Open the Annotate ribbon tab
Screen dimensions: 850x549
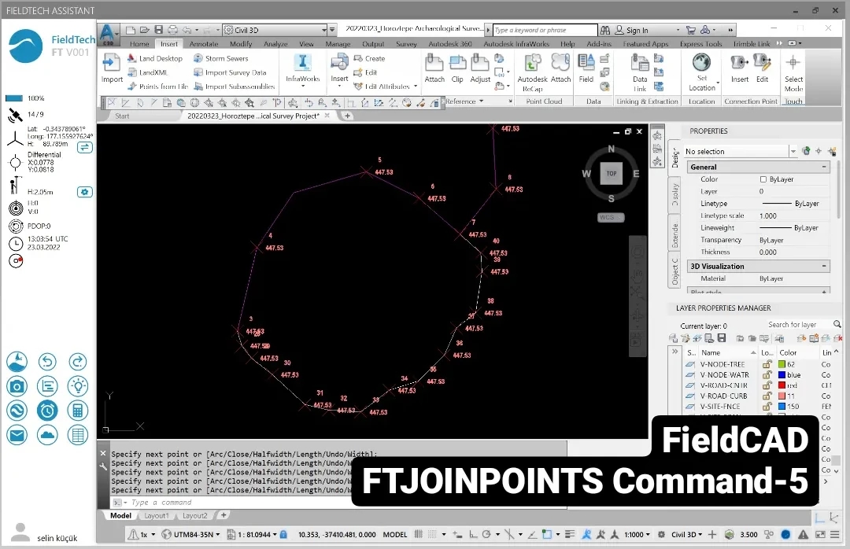pos(203,44)
